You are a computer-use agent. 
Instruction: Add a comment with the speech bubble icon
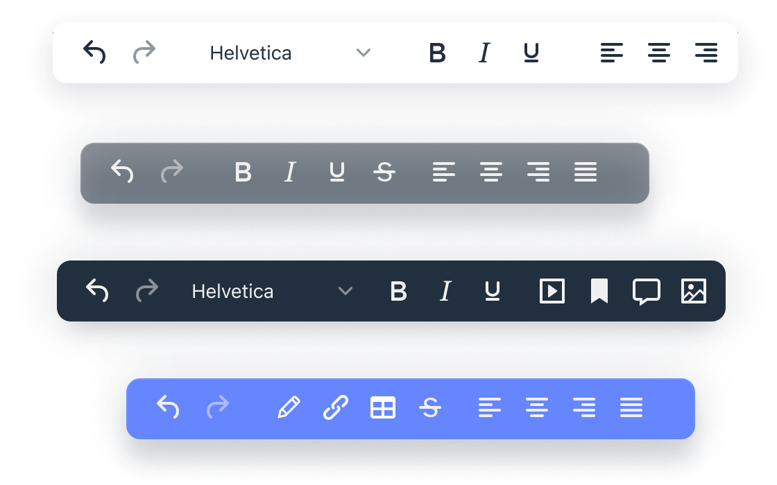click(x=647, y=292)
